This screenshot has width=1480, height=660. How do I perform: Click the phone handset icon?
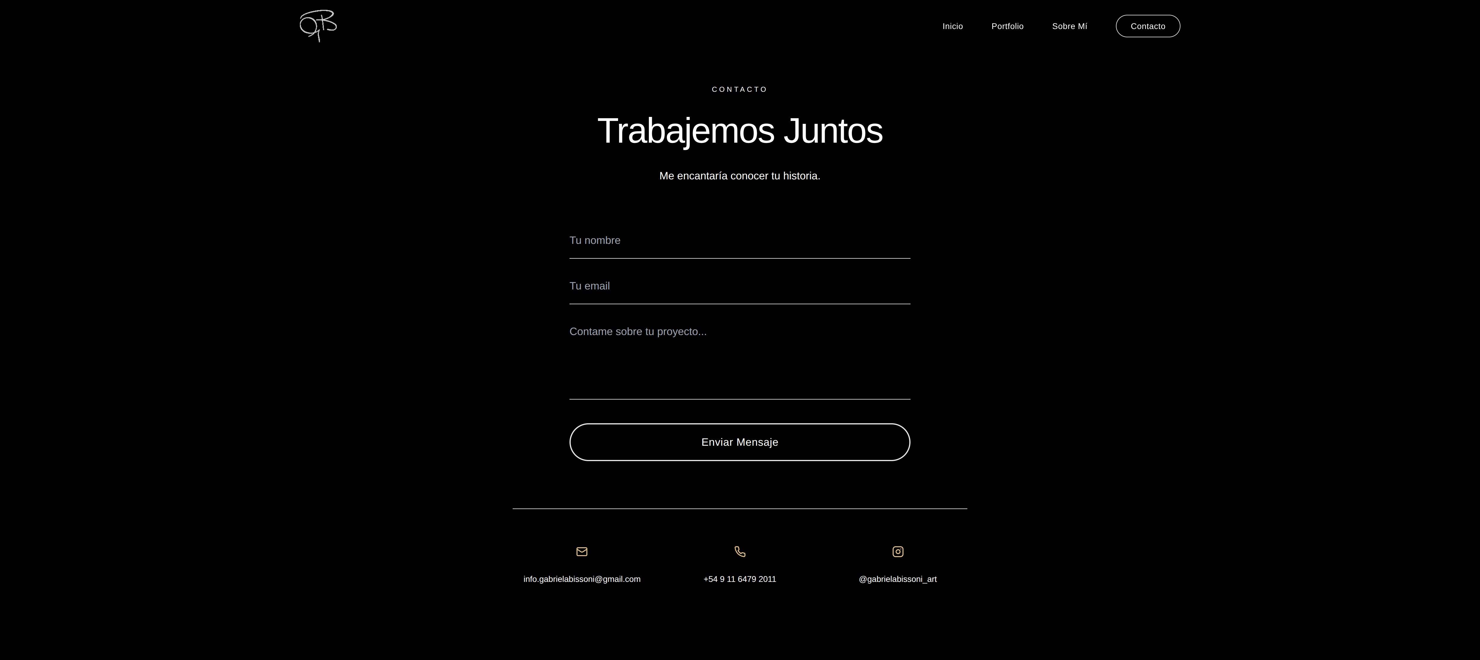[739, 551]
